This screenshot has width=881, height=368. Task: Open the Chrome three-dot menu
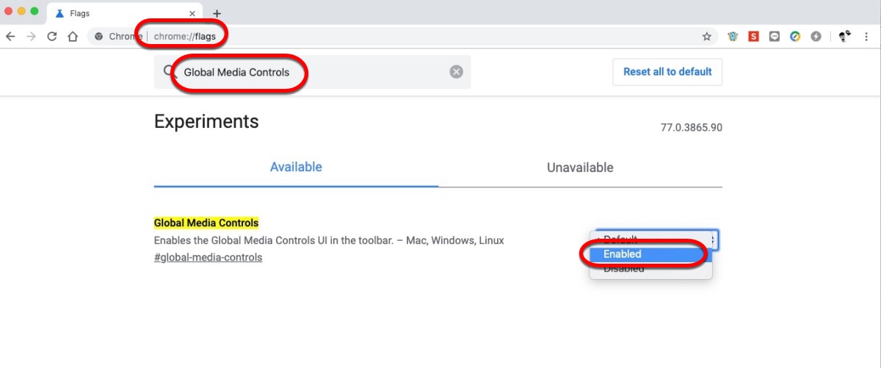click(870, 36)
